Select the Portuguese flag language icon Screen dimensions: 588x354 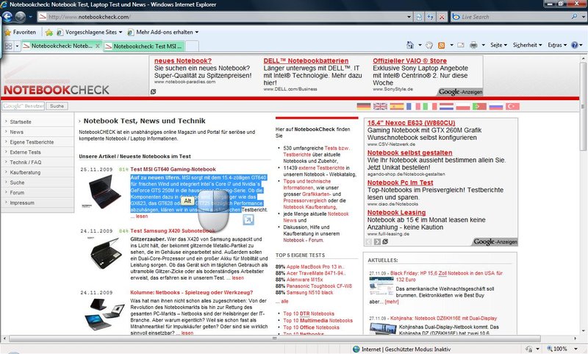(479, 106)
